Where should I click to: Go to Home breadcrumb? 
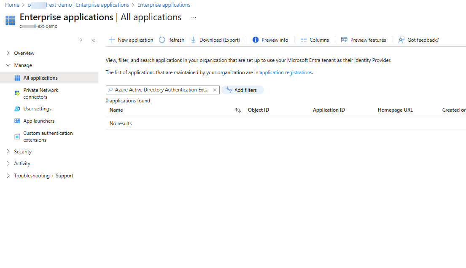click(12, 5)
